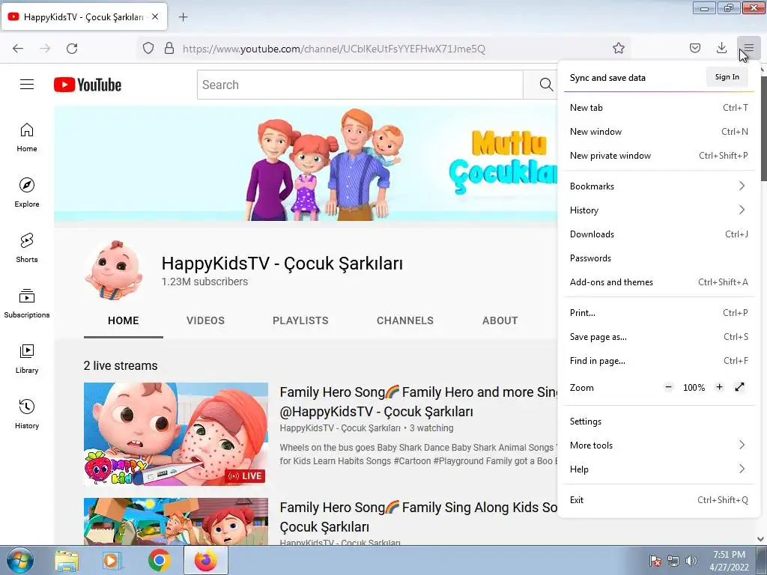Viewport: 767px width, 575px height.
Task: Open Subscriptions in YouTube sidebar
Action: pyautogui.click(x=27, y=303)
